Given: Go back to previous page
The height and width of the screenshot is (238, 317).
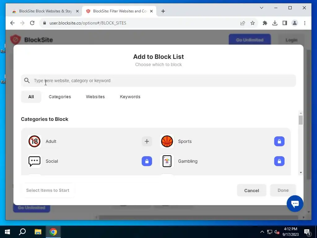Looking at the screenshot, I should click(12, 23).
